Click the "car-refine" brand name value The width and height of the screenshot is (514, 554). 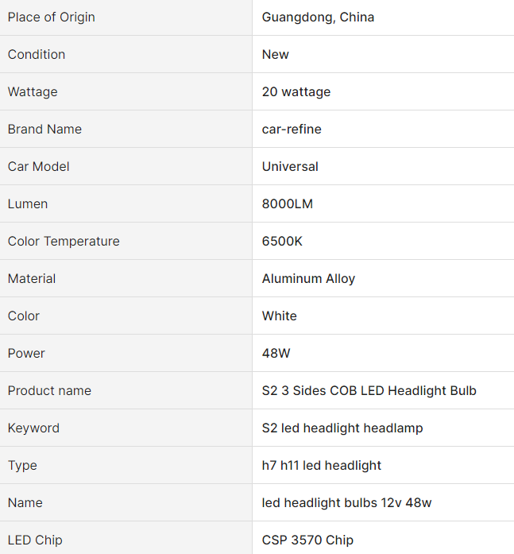pyautogui.click(x=292, y=129)
